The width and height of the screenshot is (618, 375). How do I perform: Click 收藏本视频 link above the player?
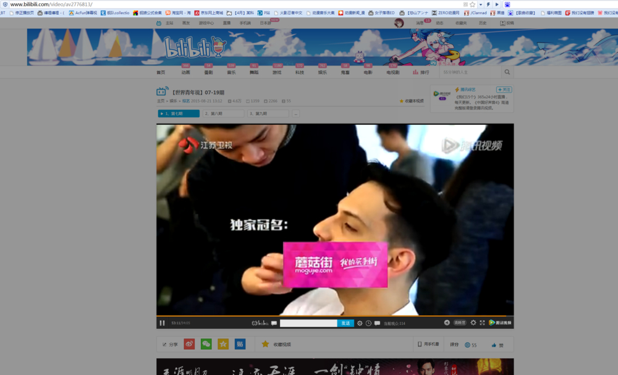[x=412, y=101]
